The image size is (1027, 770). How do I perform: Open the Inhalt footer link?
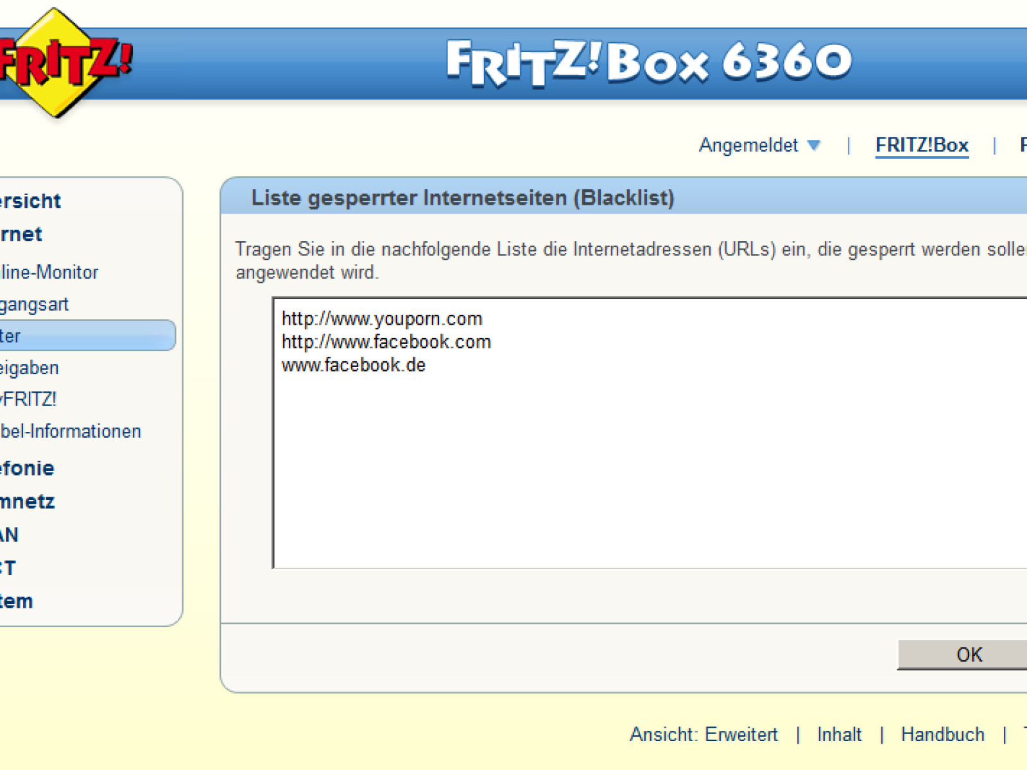pos(839,734)
